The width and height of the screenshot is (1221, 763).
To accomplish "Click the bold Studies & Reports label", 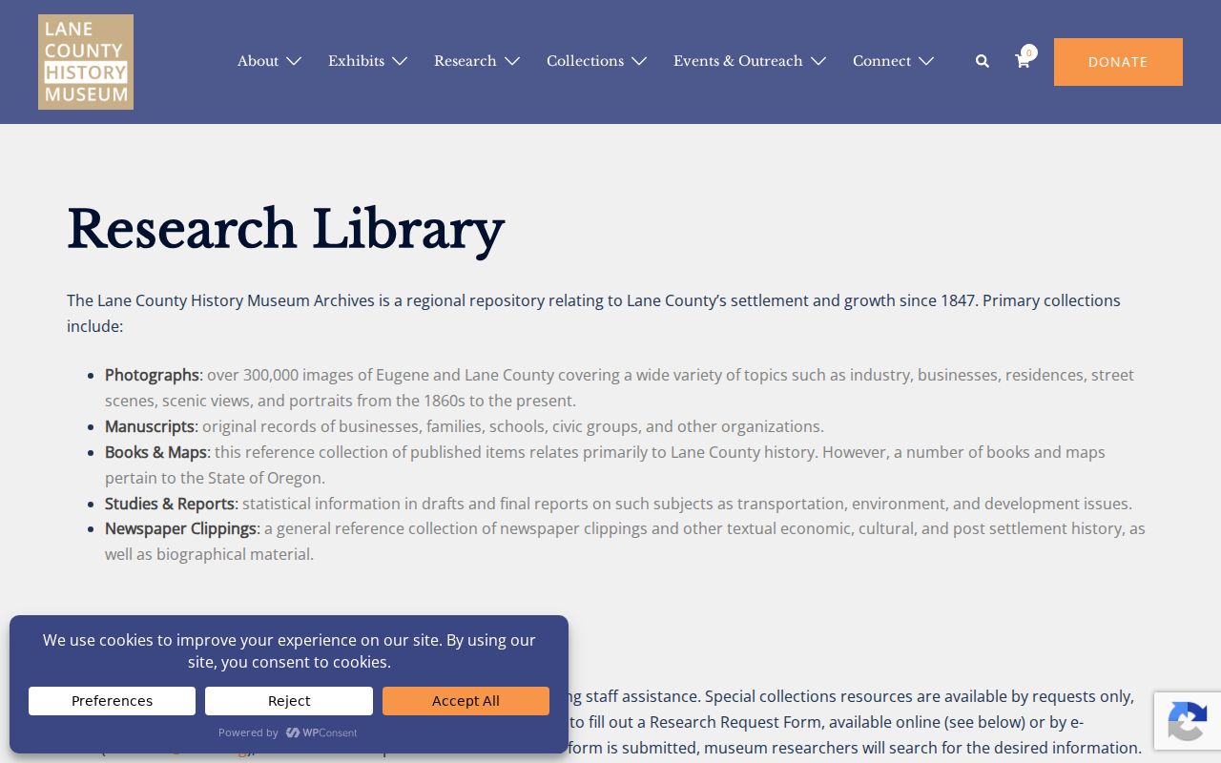I will (170, 504).
